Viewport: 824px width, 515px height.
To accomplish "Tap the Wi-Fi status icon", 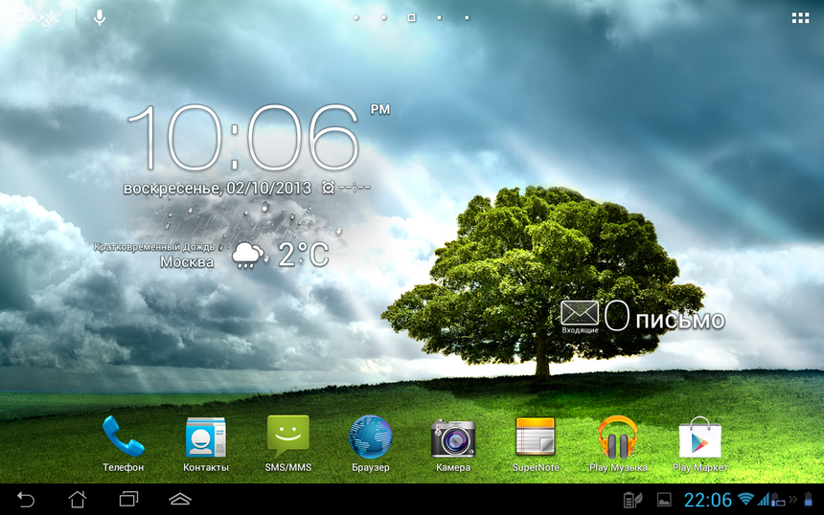I will [745, 499].
